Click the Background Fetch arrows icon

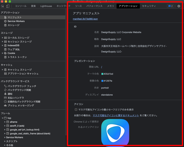(x=5, y=86)
